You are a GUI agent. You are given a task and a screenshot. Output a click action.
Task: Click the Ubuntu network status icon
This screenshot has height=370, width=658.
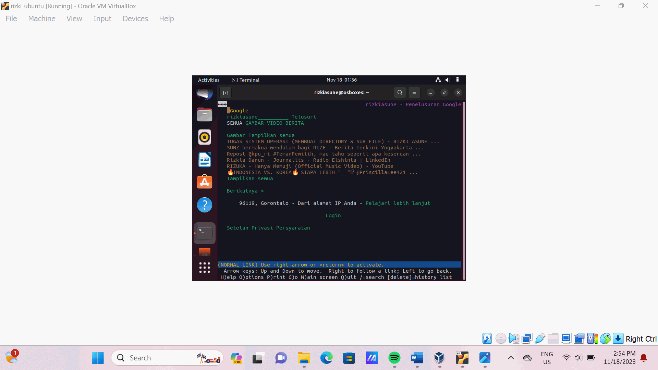point(438,80)
